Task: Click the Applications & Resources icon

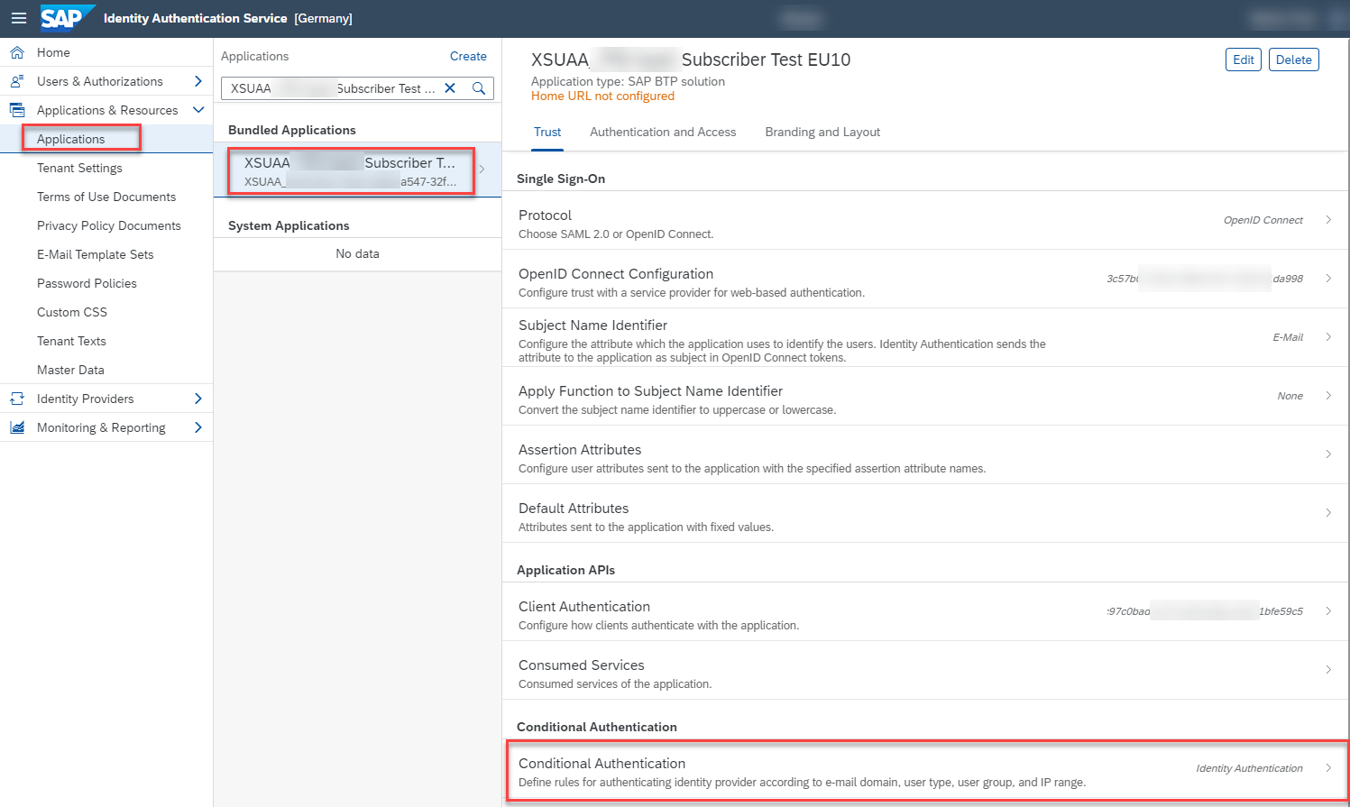Action: [x=17, y=110]
